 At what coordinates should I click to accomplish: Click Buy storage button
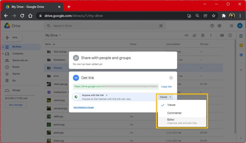point(16,105)
